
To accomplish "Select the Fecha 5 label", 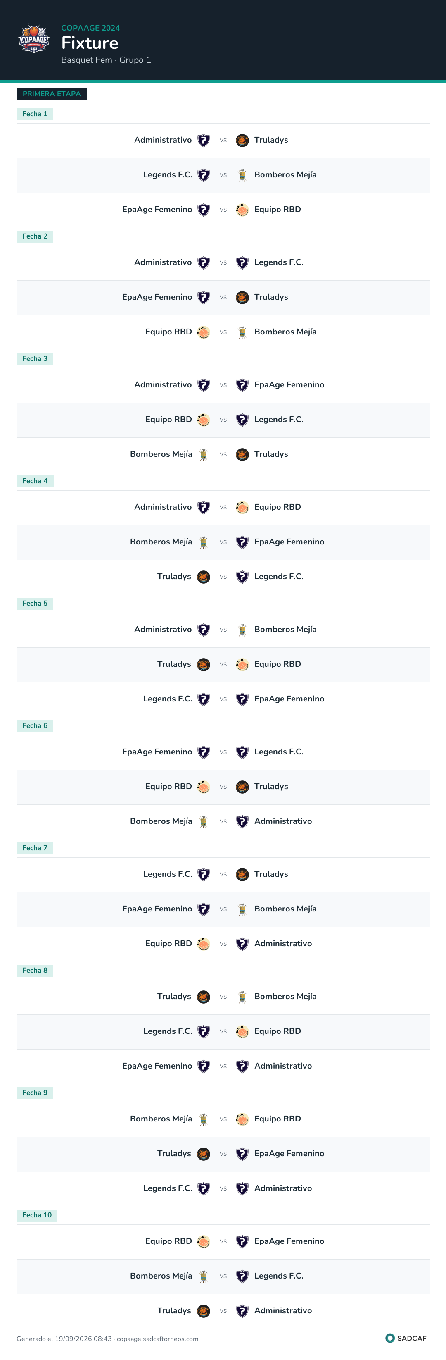I will (x=35, y=604).
